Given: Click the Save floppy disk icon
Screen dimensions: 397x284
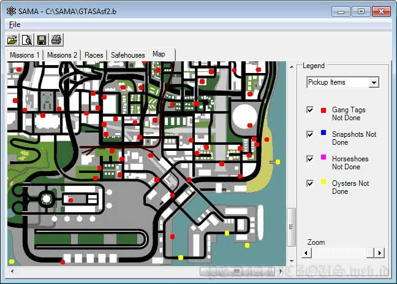Looking at the screenshot, I should [42, 40].
